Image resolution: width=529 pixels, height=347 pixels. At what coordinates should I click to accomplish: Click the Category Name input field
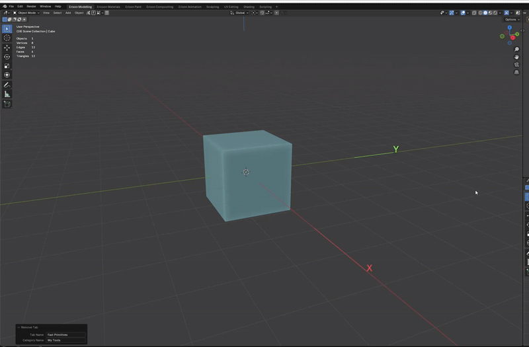(65, 340)
